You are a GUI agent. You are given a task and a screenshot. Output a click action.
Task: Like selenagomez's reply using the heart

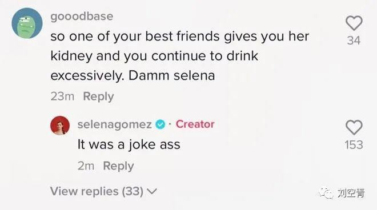tap(354, 127)
